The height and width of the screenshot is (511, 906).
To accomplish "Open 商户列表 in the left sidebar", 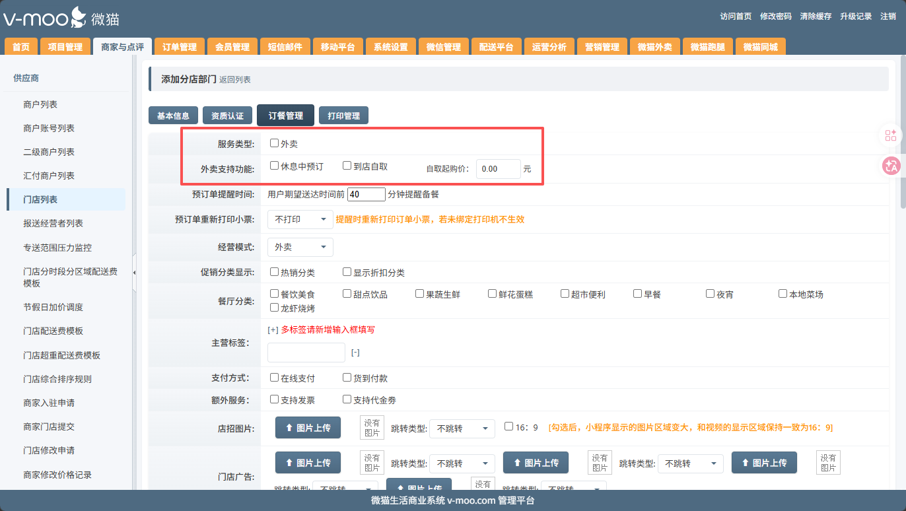I will (x=40, y=104).
